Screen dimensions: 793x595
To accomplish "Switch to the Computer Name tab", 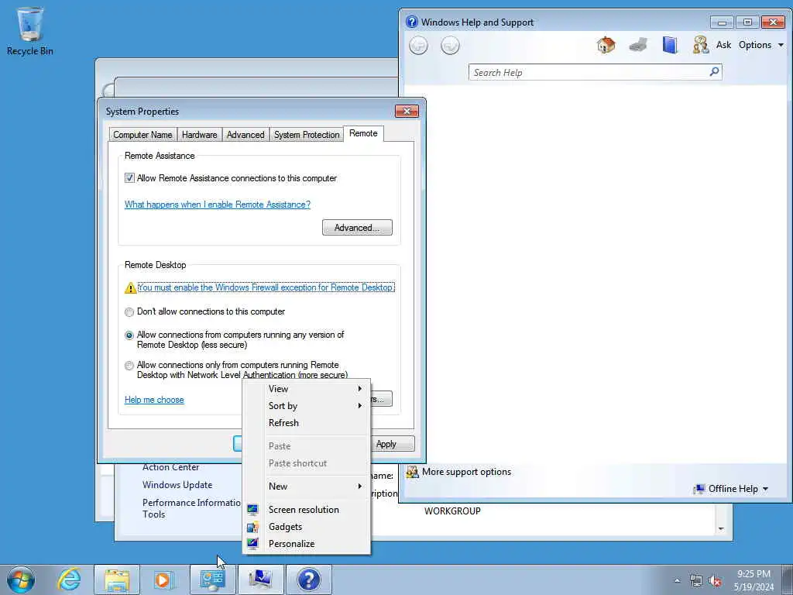I will (x=142, y=135).
